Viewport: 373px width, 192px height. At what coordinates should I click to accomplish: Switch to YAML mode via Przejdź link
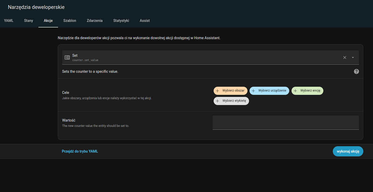(x=80, y=151)
